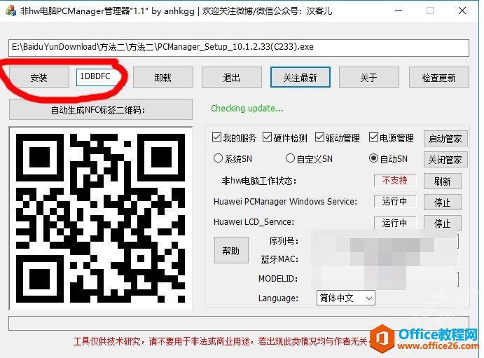Open the 关于 about button
This screenshot has height=358, width=484.
(x=368, y=78)
